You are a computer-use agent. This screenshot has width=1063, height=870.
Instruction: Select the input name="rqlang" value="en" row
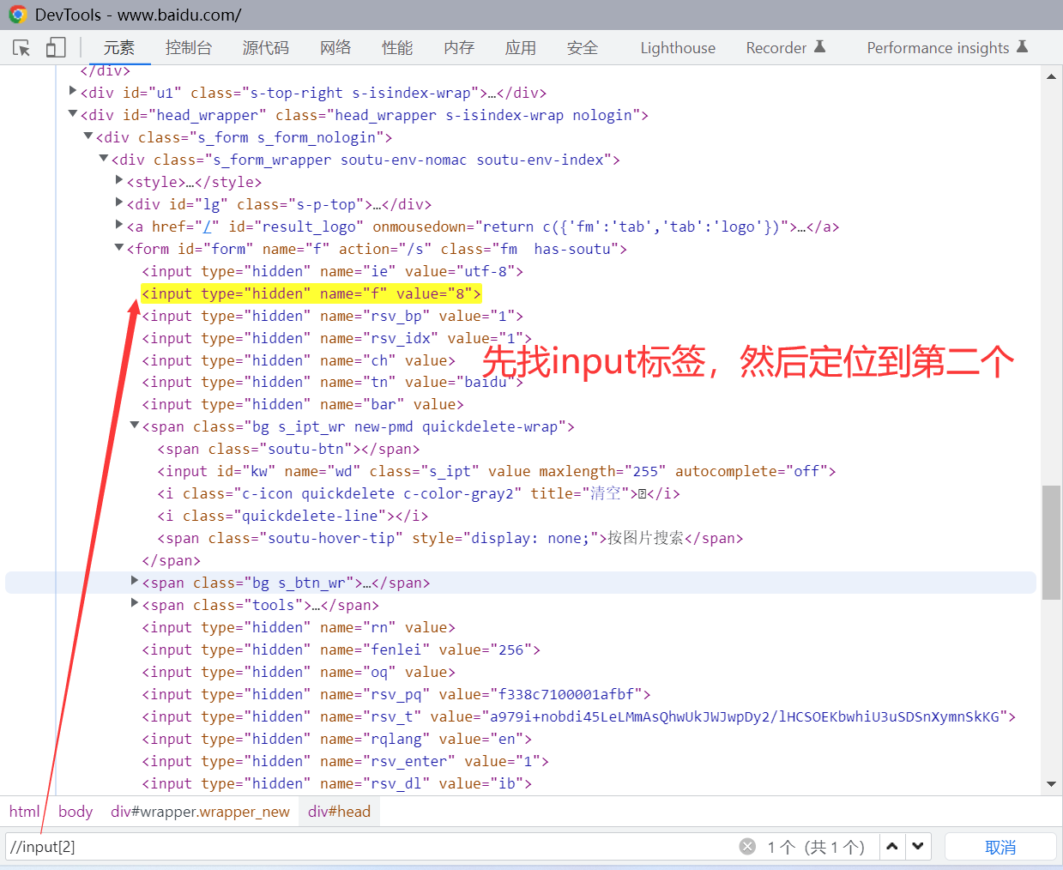[x=336, y=739]
